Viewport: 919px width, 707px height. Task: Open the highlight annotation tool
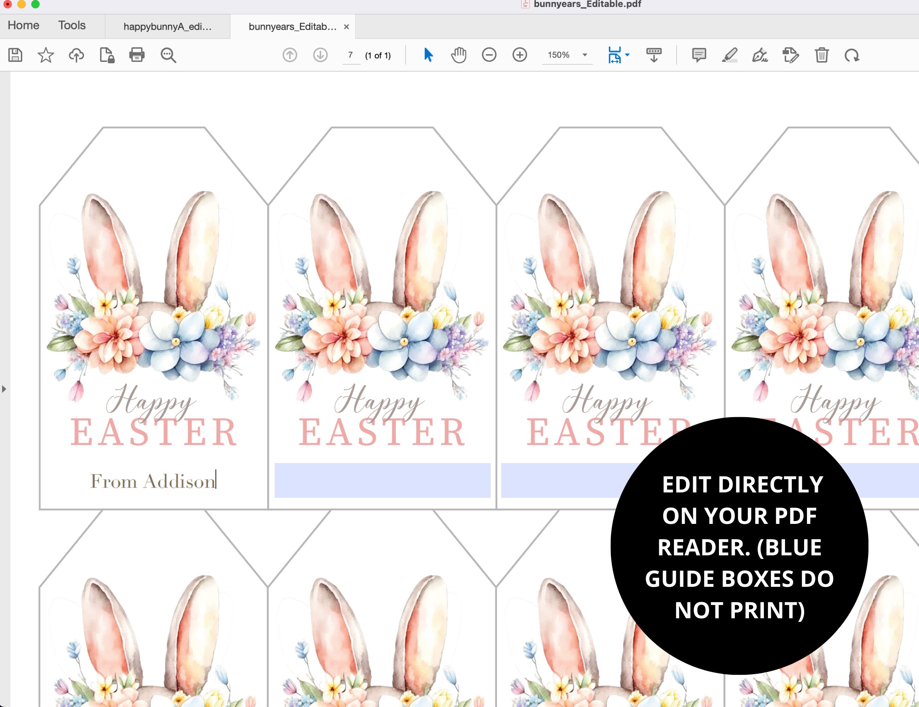pos(730,55)
